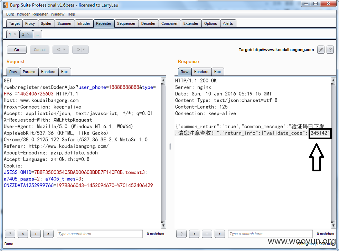The width and height of the screenshot is (339, 251).
Task: Open the Repeater help question icon
Action: [x=330, y=50]
